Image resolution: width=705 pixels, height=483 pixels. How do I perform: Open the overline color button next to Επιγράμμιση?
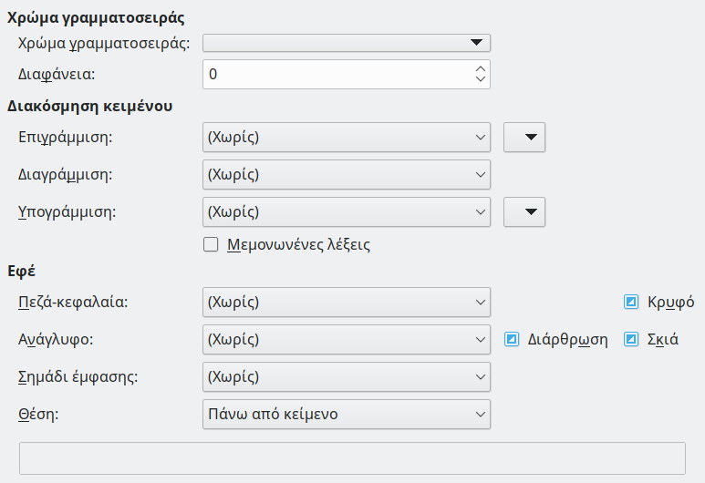pos(524,138)
